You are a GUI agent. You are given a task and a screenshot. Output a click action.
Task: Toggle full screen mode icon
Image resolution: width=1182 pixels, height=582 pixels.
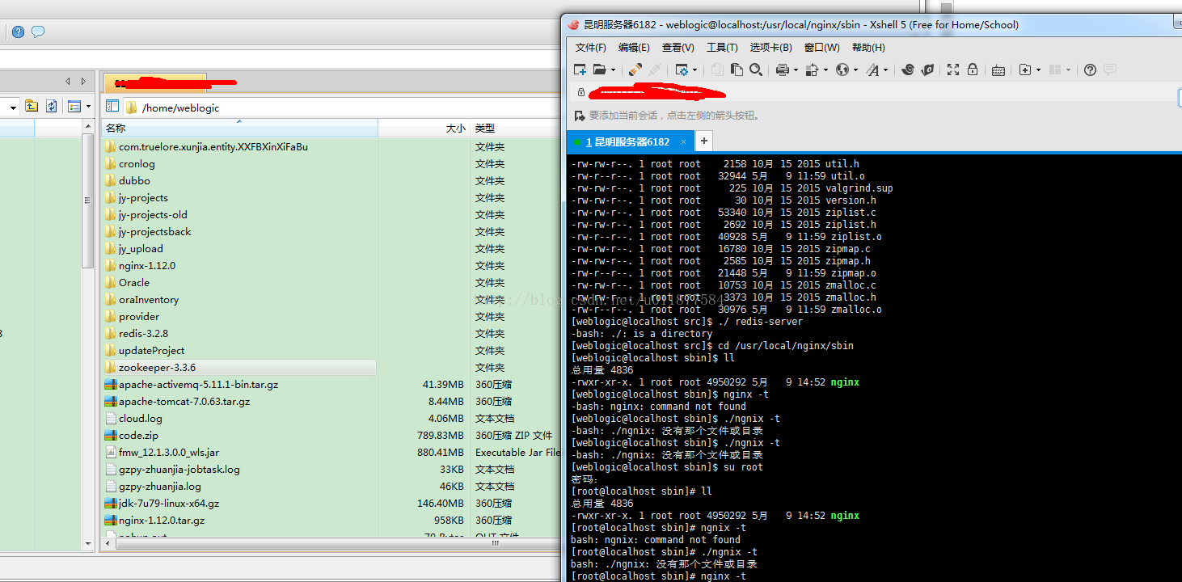click(952, 70)
